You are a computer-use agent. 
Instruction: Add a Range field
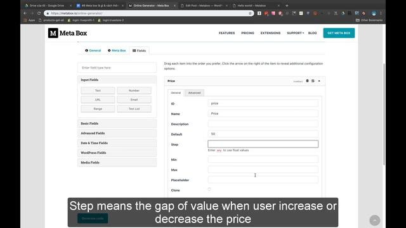pos(98,109)
